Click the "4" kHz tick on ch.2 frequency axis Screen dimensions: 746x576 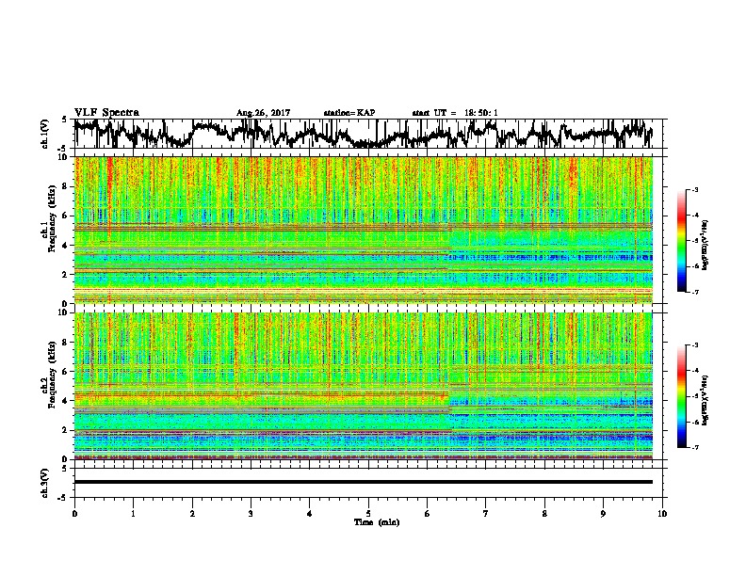point(66,401)
